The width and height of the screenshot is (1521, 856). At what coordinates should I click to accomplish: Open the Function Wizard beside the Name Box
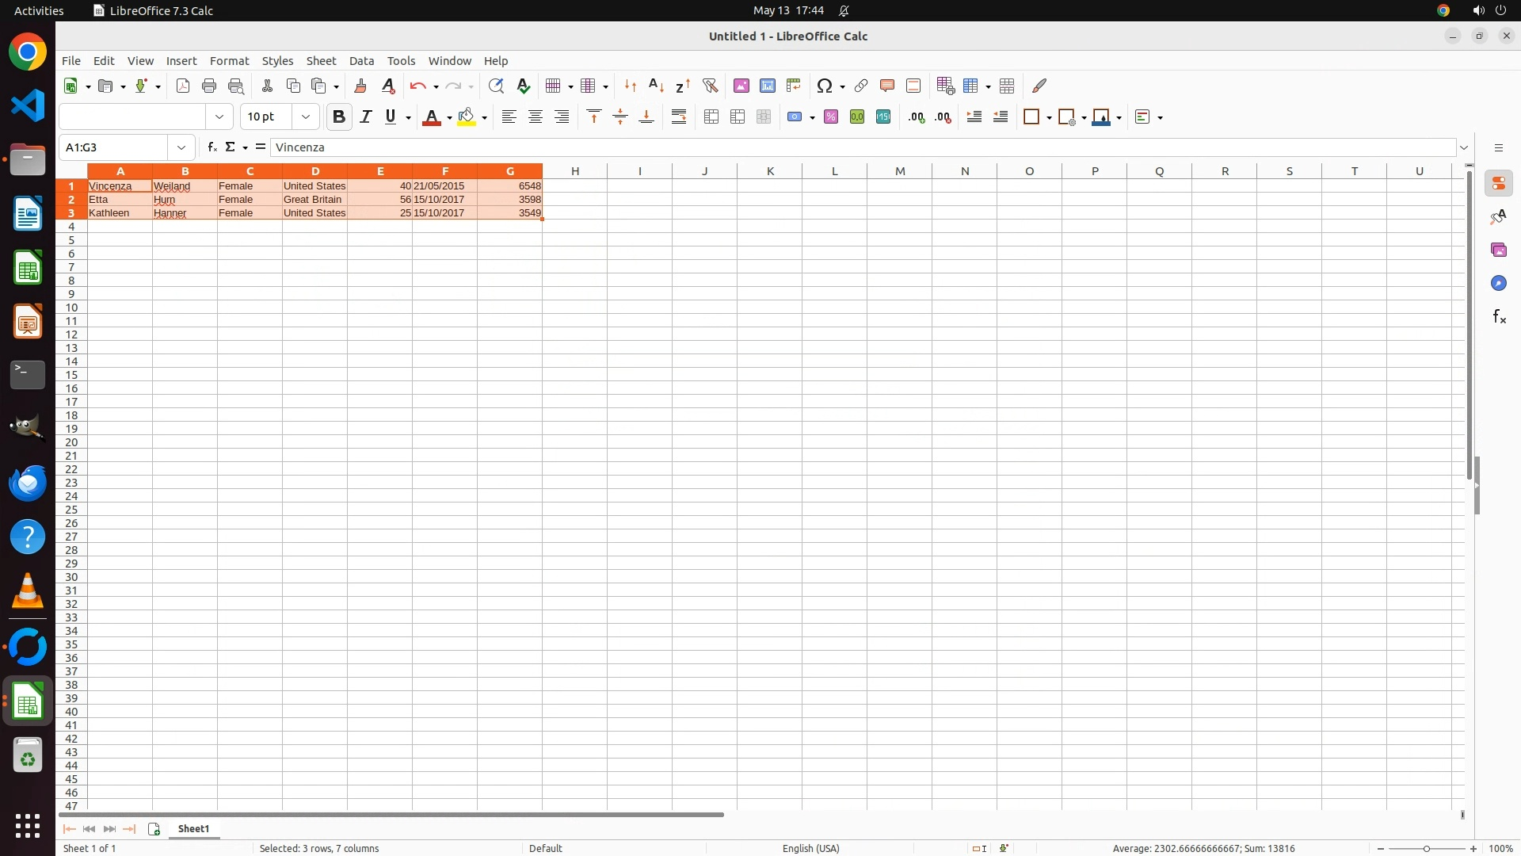click(x=212, y=147)
